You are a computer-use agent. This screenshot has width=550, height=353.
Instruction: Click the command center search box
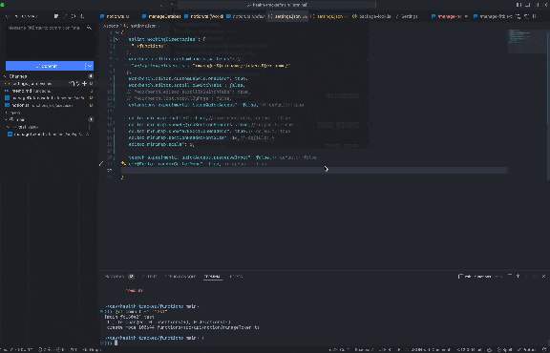[x=277, y=5]
